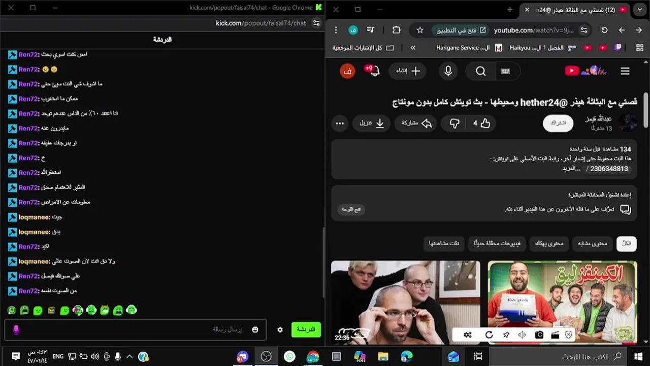
Task: Click the YouTube search magnifier icon
Action: [480, 71]
